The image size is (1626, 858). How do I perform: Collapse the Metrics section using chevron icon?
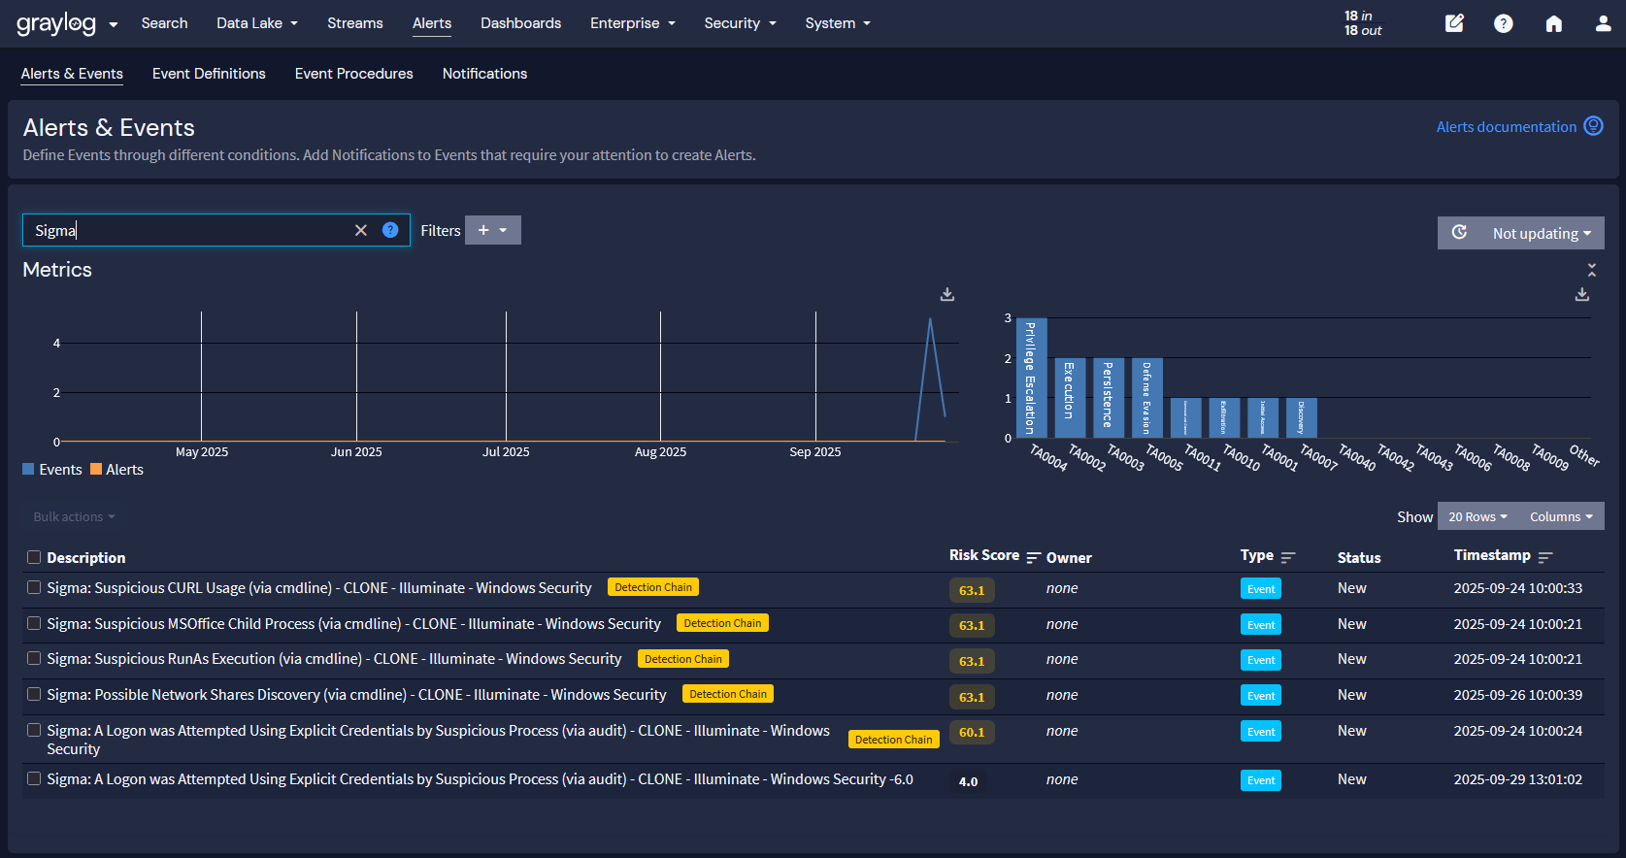[x=1591, y=270]
